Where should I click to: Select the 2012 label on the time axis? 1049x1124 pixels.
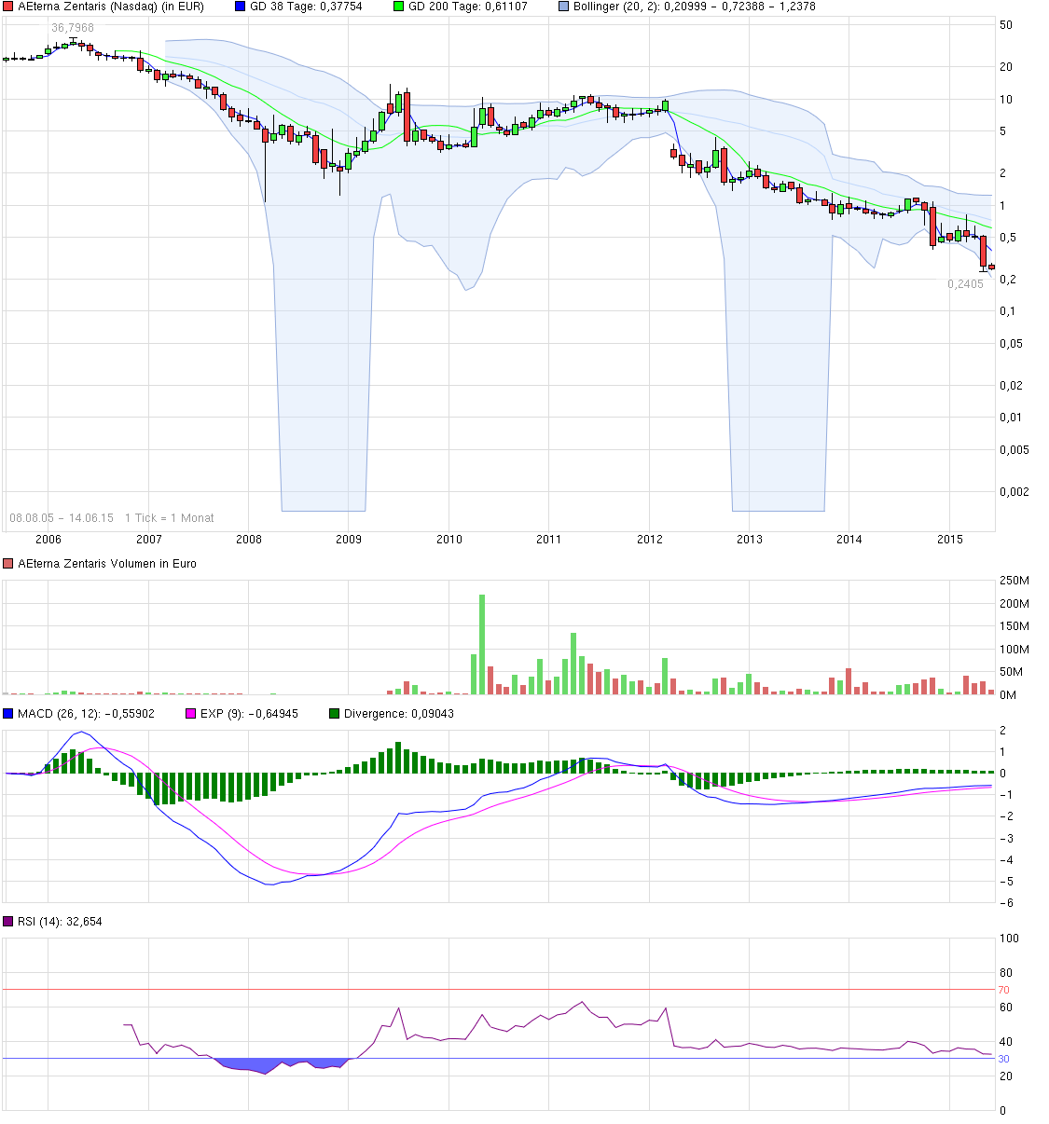click(649, 540)
